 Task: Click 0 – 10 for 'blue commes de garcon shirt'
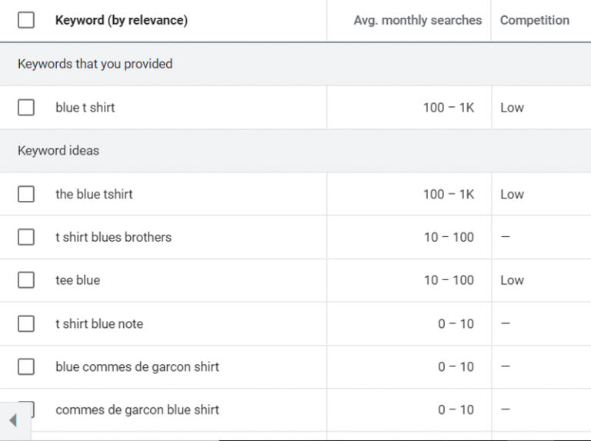tap(456, 367)
